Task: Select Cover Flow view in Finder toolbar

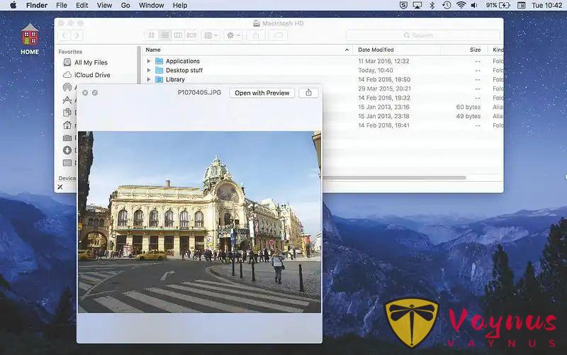Action: tap(191, 35)
